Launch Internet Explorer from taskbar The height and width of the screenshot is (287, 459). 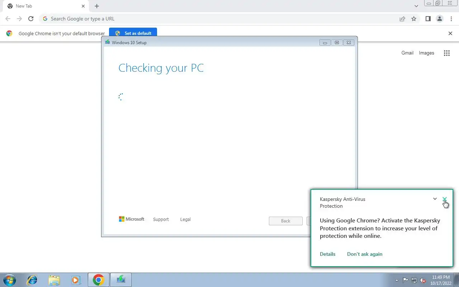pos(32,280)
